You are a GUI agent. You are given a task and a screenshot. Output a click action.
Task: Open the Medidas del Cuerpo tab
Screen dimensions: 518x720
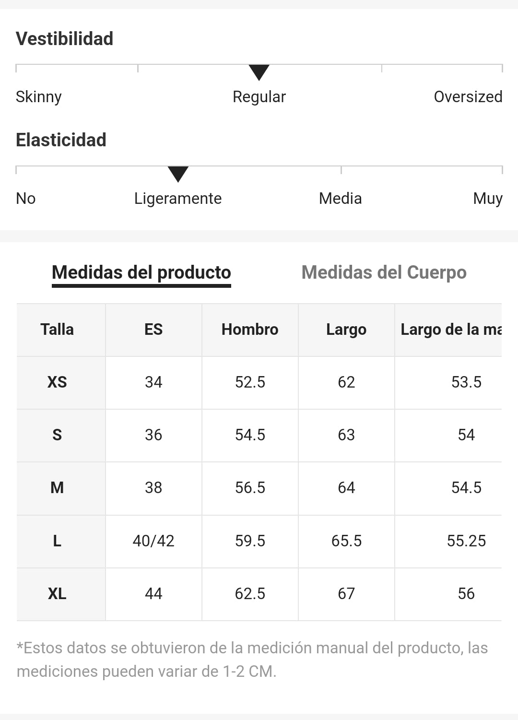384,272
